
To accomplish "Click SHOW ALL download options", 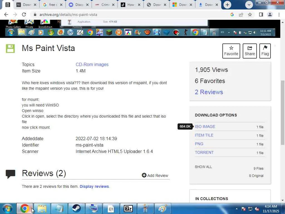I will point(203,167).
